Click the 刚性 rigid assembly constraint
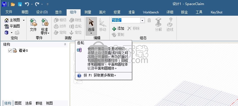 75,20
